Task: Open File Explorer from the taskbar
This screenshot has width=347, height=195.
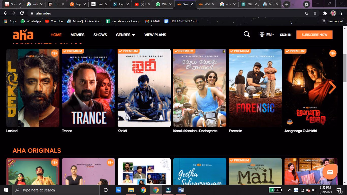Action: 131,190
